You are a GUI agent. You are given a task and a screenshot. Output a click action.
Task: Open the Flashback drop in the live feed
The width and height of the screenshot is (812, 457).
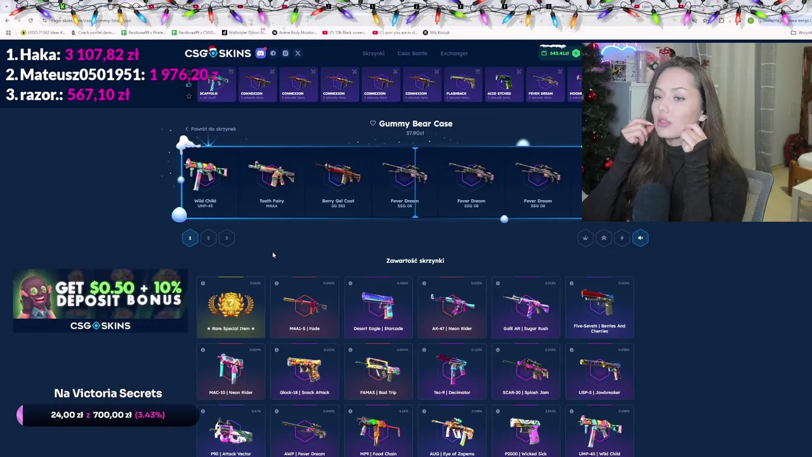(x=462, y=84)
